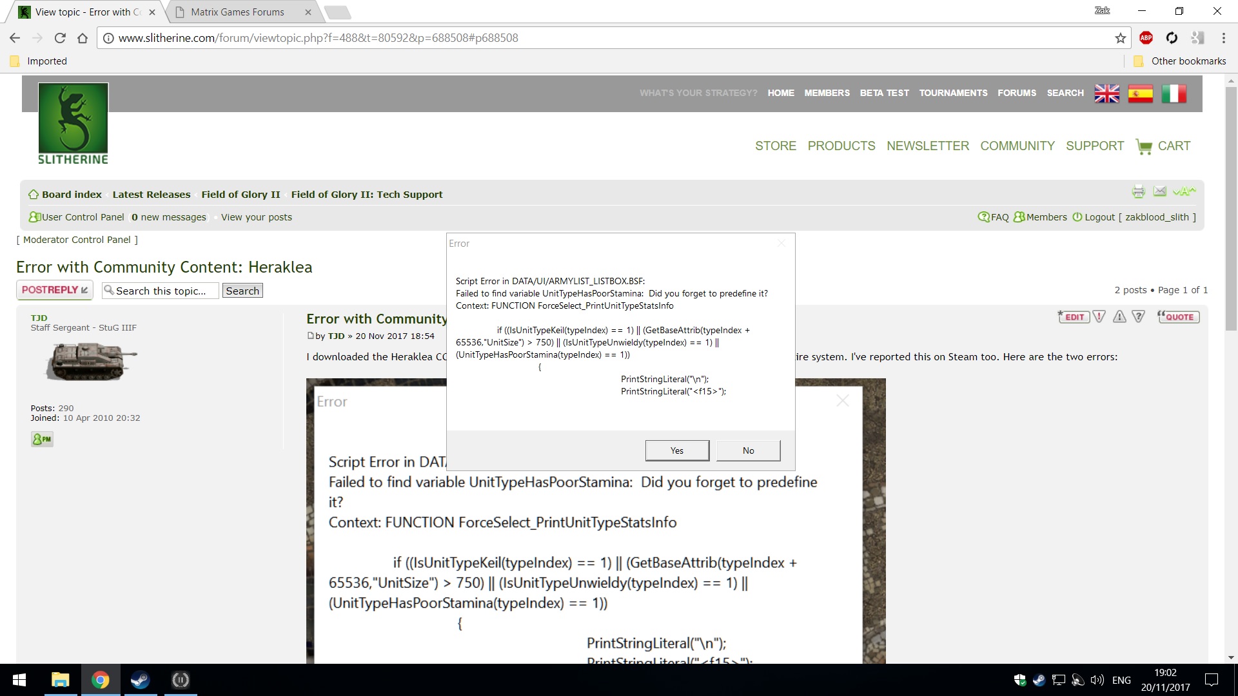The width and height of the screenshot is (1238, 696).
Task: Go to the Chrome home page button
Action: (x=83, y=38)
